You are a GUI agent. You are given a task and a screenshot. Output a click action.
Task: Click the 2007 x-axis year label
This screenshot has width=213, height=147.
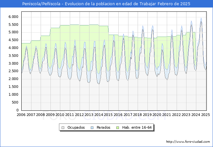(31, 115)
